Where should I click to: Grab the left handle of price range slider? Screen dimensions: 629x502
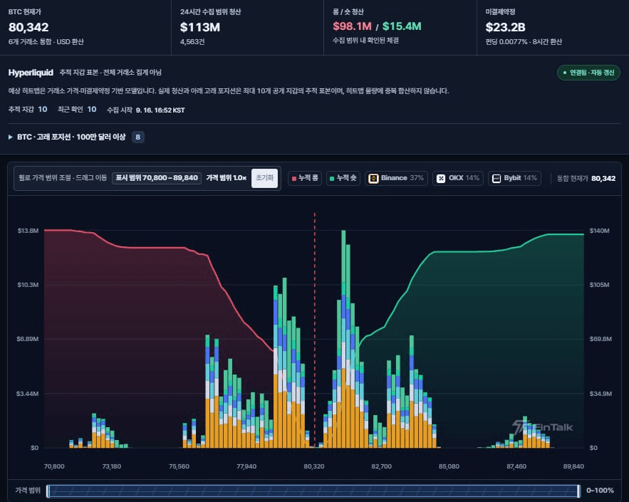point(48,491)
